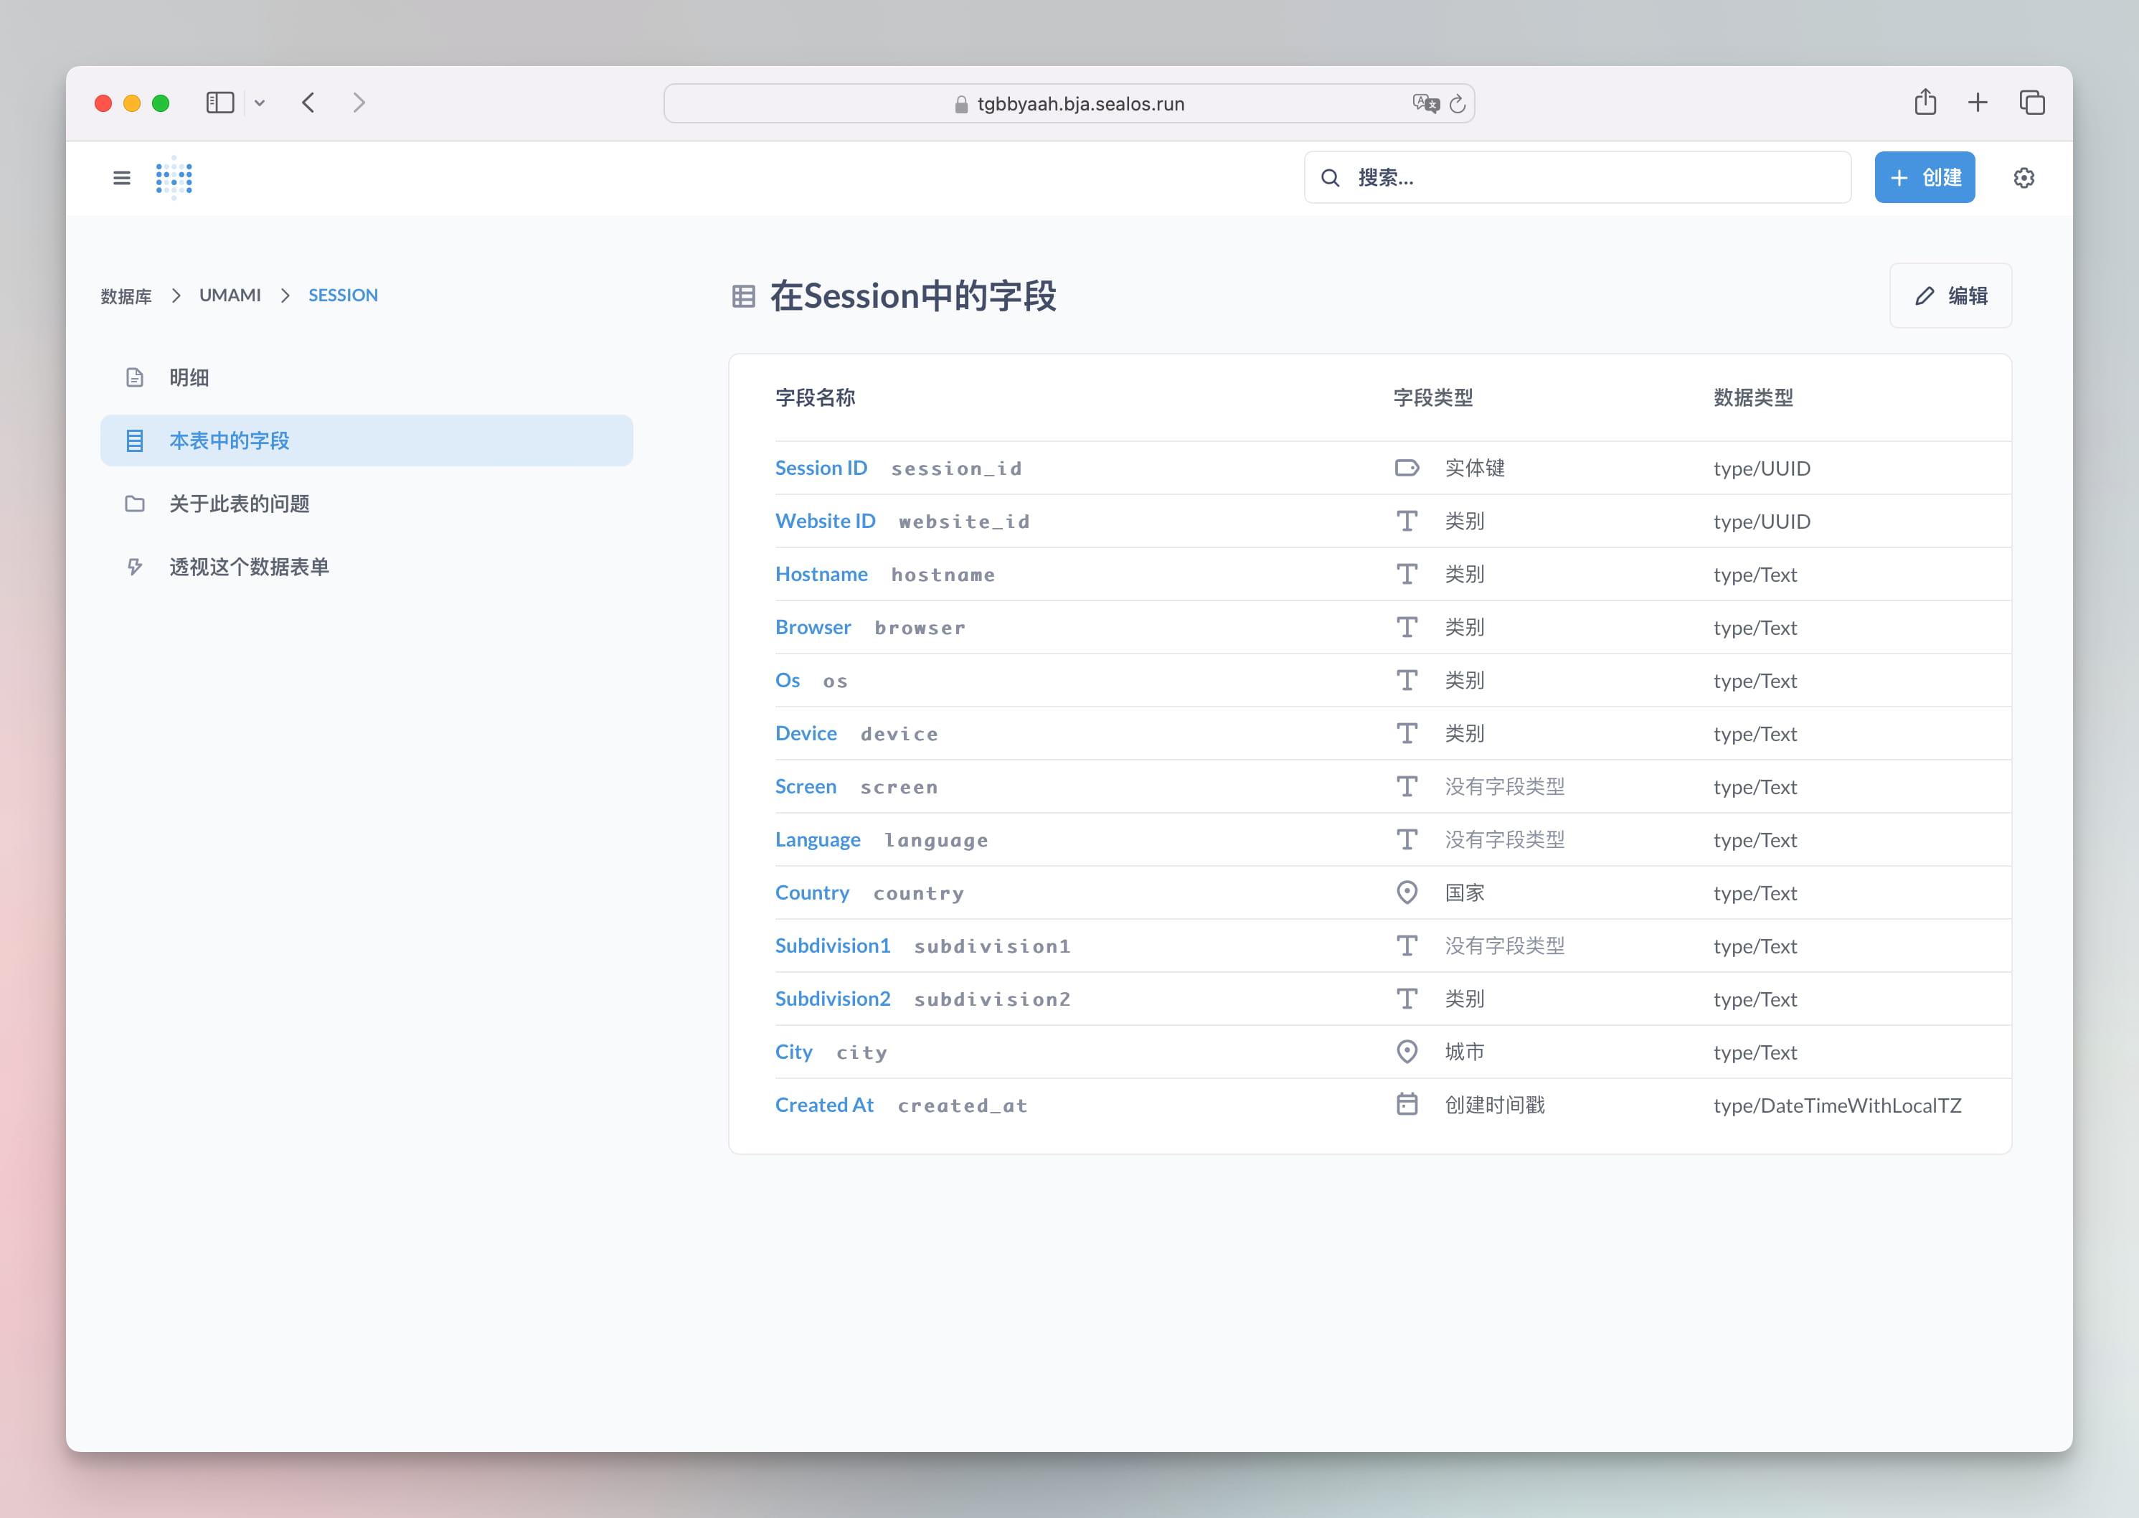This screenshot has width=2139, height=1518.
Task: Click the search magnifier icon
Action: (1331, 176)
